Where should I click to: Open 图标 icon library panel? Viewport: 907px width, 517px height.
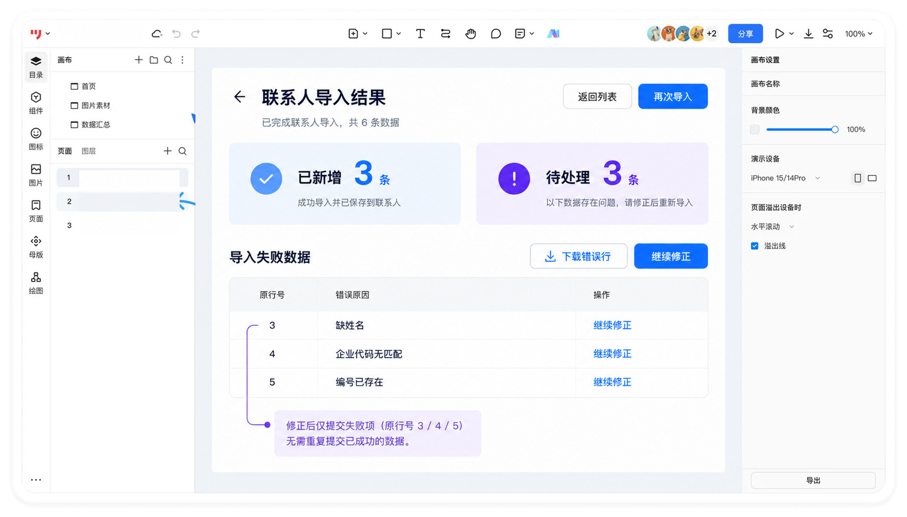pyautogui.click(x=36, y=139)
